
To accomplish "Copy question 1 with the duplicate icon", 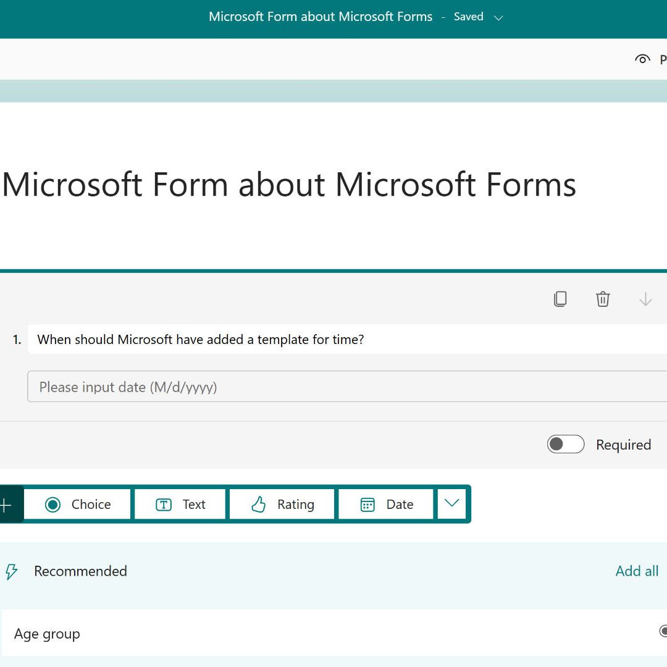I will 560,299.
